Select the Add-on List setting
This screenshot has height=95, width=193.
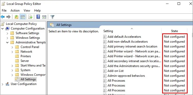click(x=116, y=71)
